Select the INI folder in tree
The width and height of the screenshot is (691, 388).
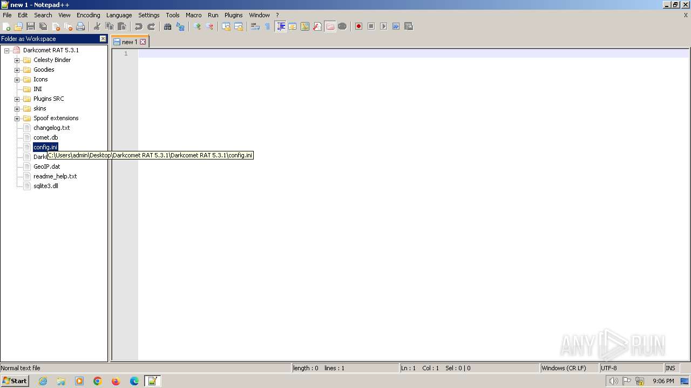(37, 89)
